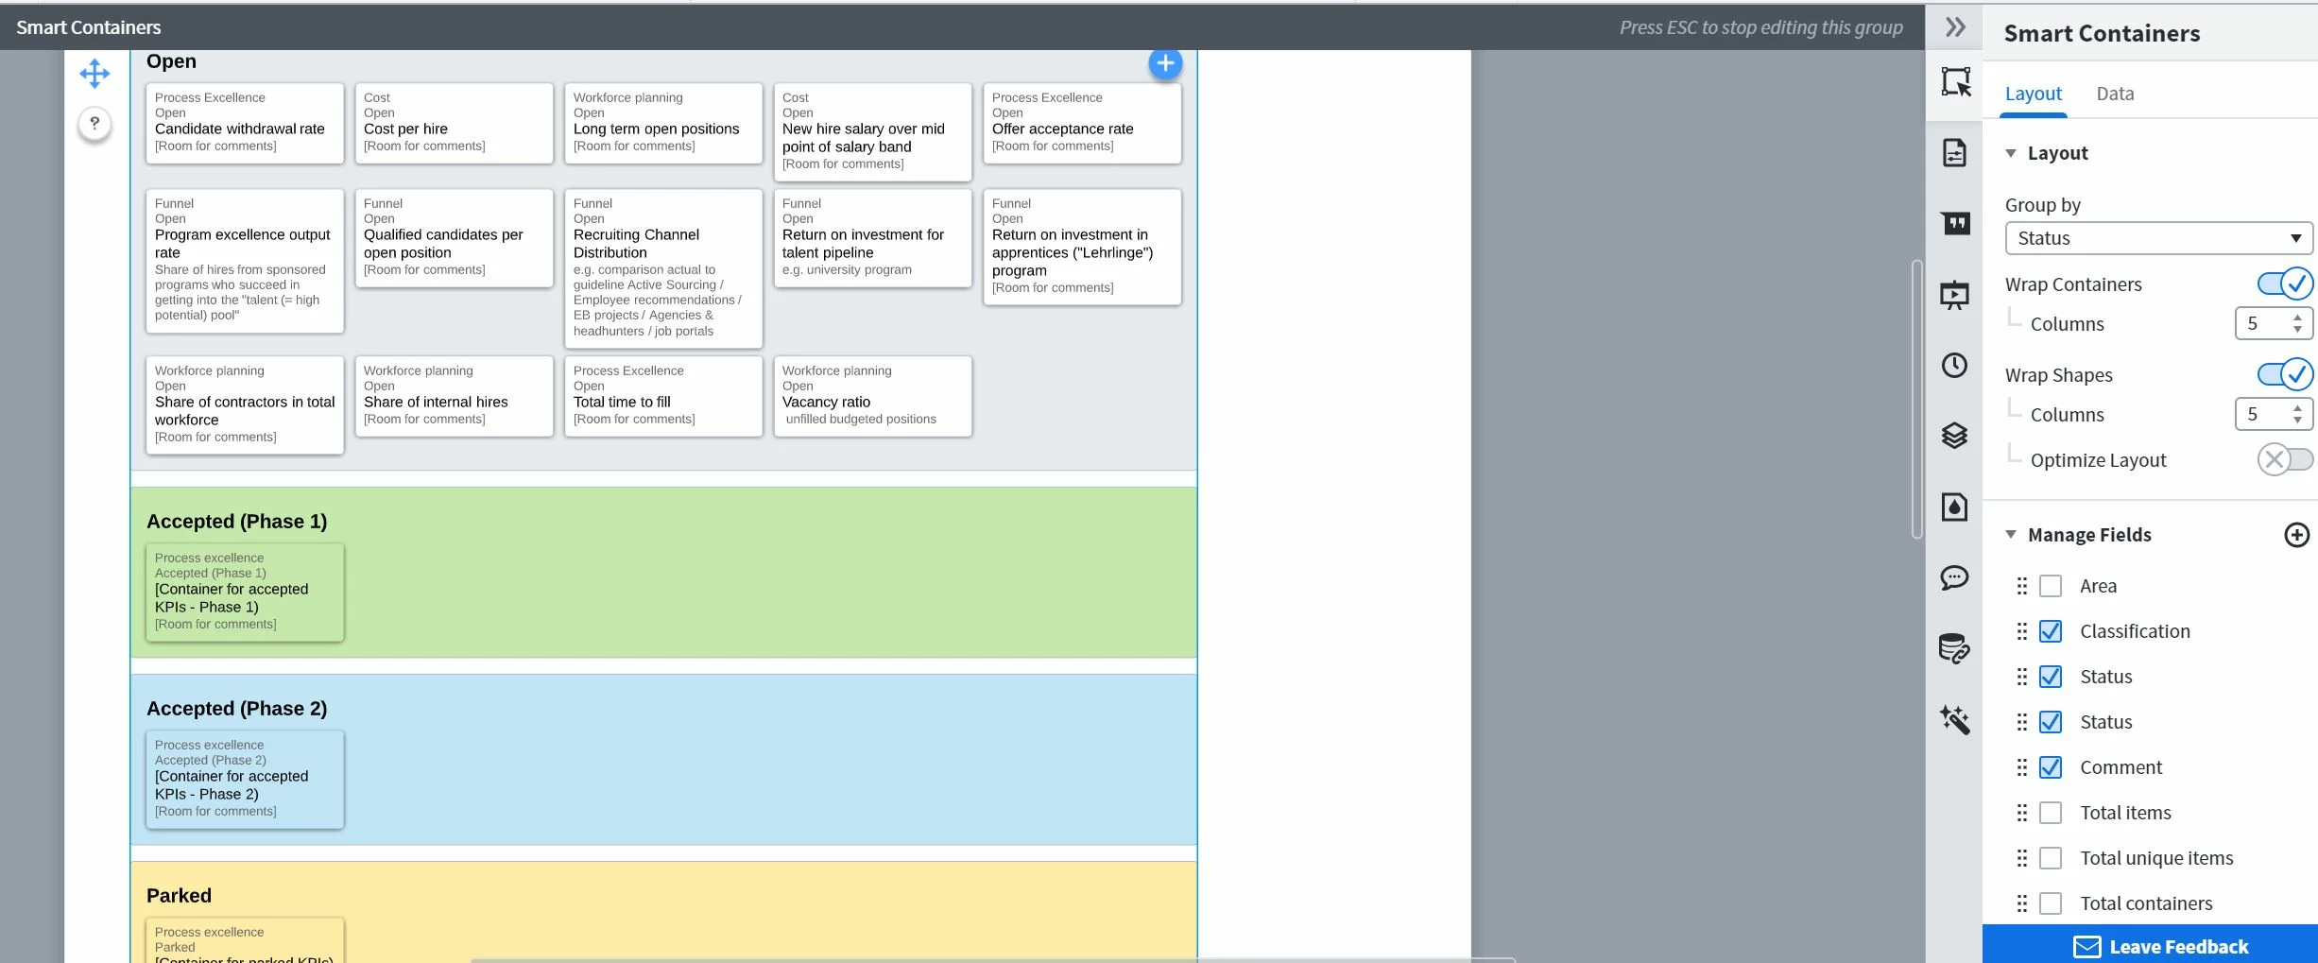Click the drag handle beside Total containers
Screen dimensions: 2318x963
click(x=2022, y=903)
